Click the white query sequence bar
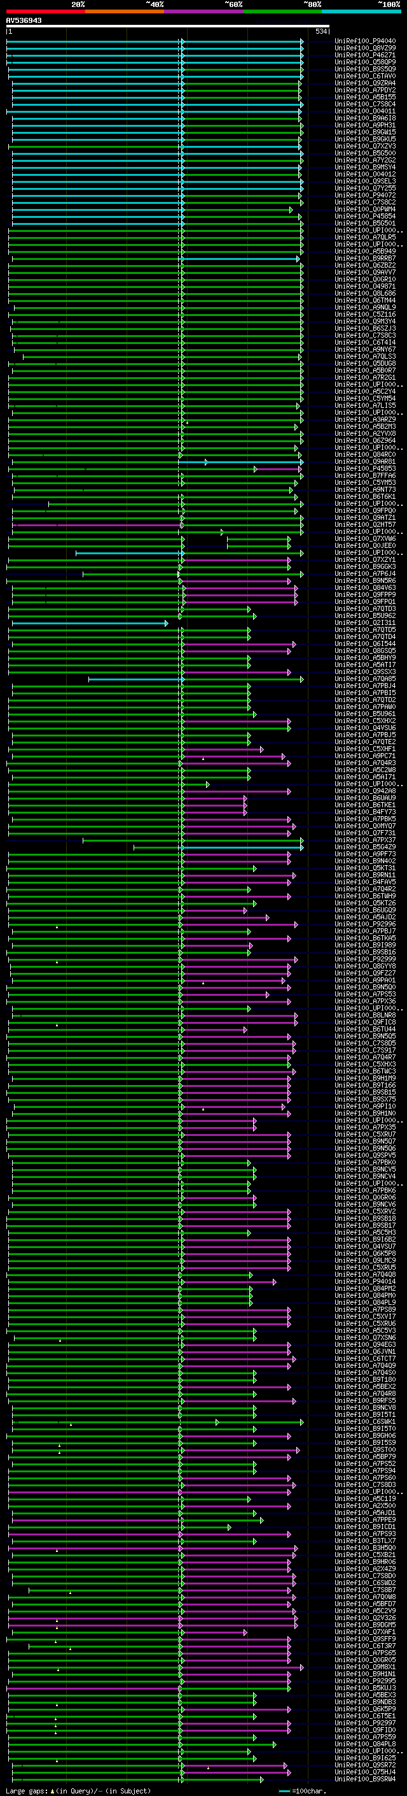Image resolution: width=407 pixels, height=1796 pixels. pyautogui.click(x=168, y=25)
